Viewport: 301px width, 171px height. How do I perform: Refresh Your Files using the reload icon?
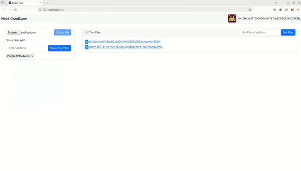pos(87,32)
